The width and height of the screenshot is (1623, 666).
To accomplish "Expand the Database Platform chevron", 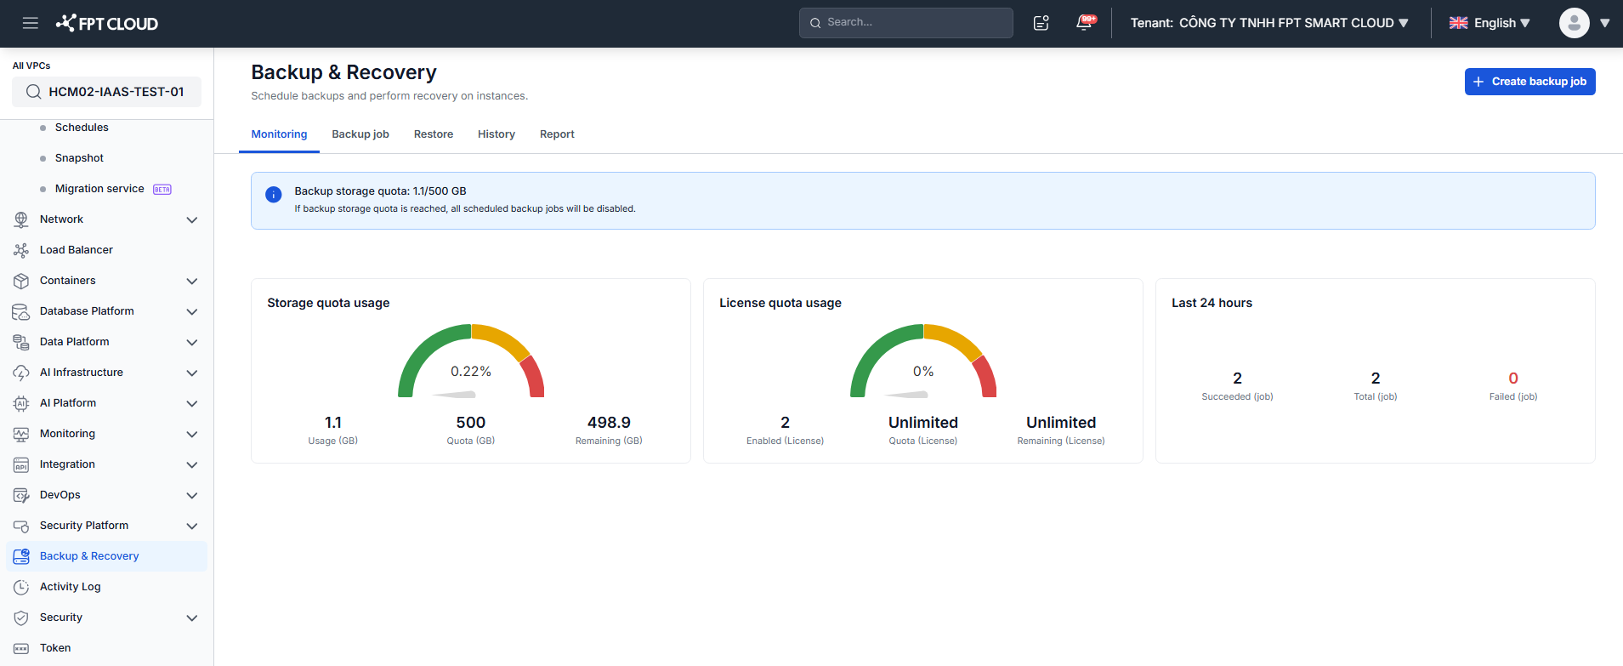I will coord(192,311).
